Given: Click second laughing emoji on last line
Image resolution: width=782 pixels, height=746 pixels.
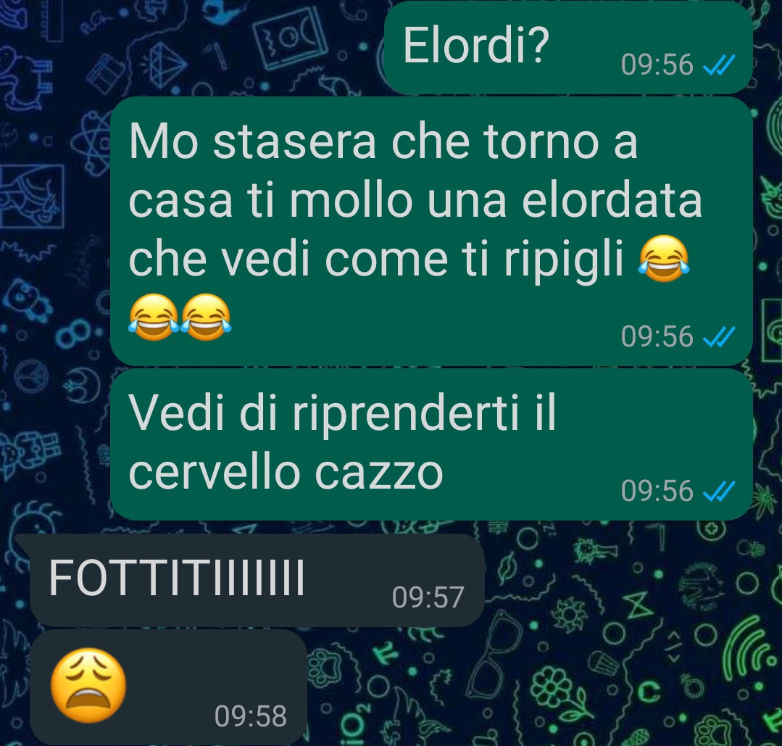Looking at the screenshot, I should click(206, 318).
